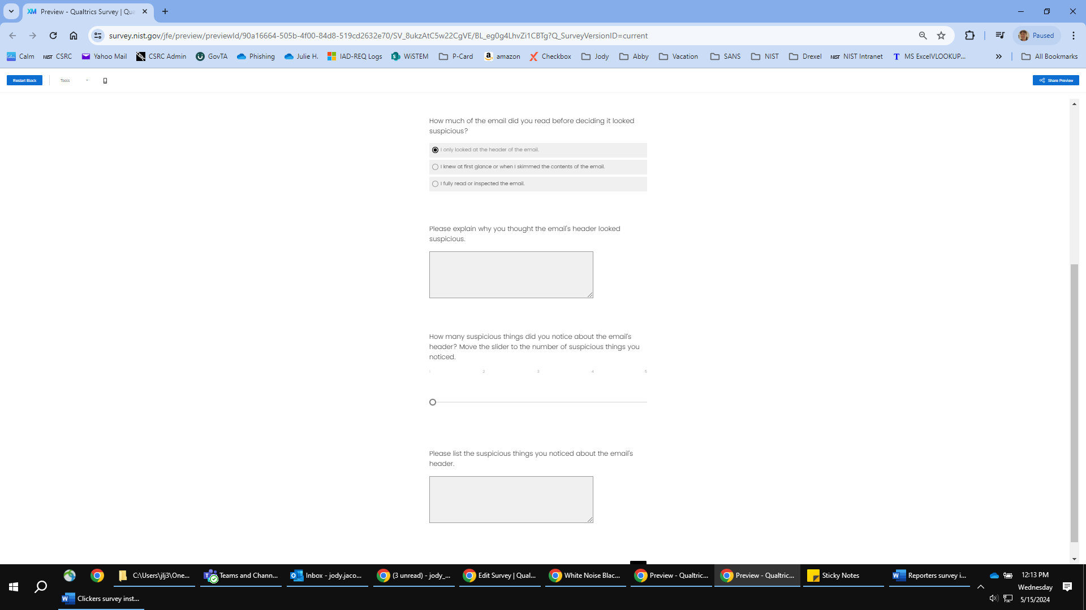The width and height of the screenshot is (1086, 610).
Task: Expand the hidden bookmarks chevron
Action: pos(999,56)
